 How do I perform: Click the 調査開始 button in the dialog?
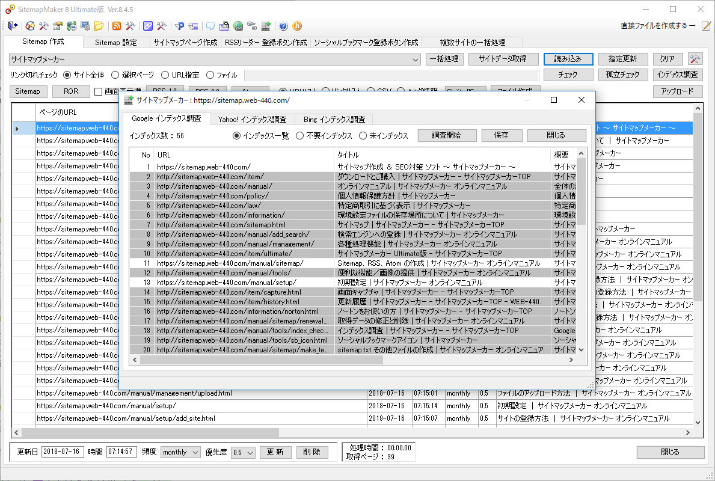(x=447, y=135)
